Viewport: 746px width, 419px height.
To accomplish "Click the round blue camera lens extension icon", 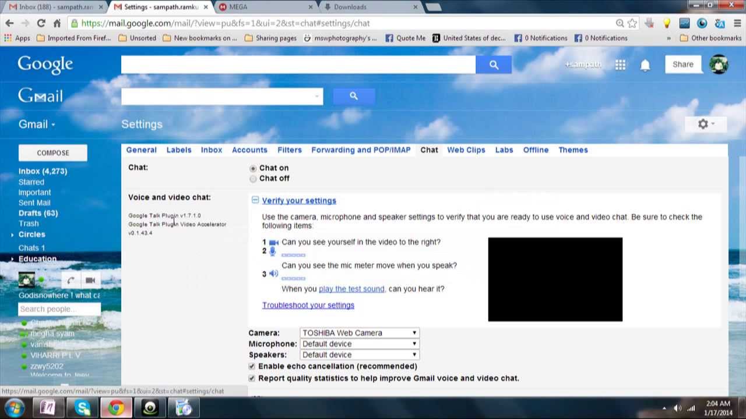I will tap(702, 23).
